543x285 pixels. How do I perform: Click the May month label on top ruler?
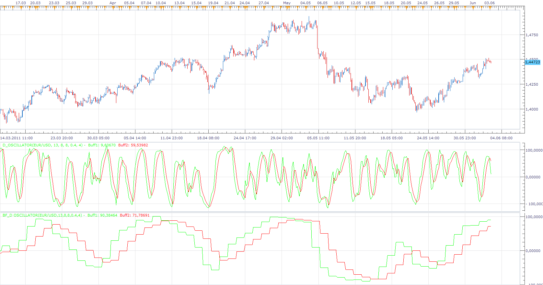click(287, 3)
